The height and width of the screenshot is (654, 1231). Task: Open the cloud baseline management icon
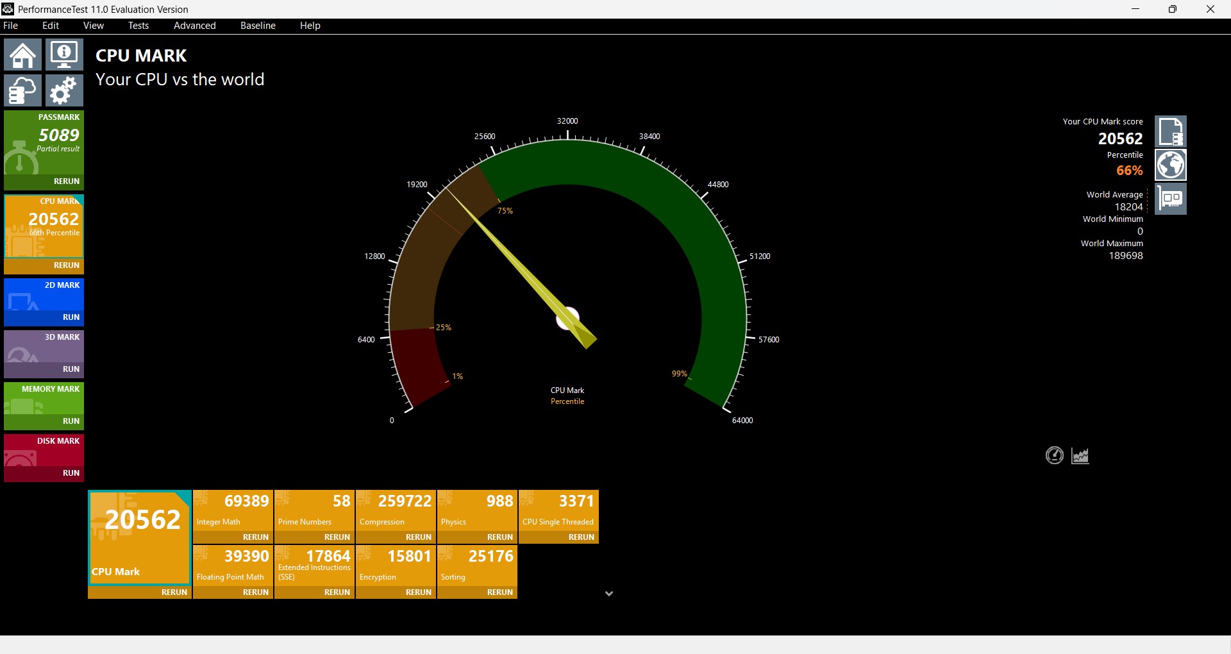point(23,90)
